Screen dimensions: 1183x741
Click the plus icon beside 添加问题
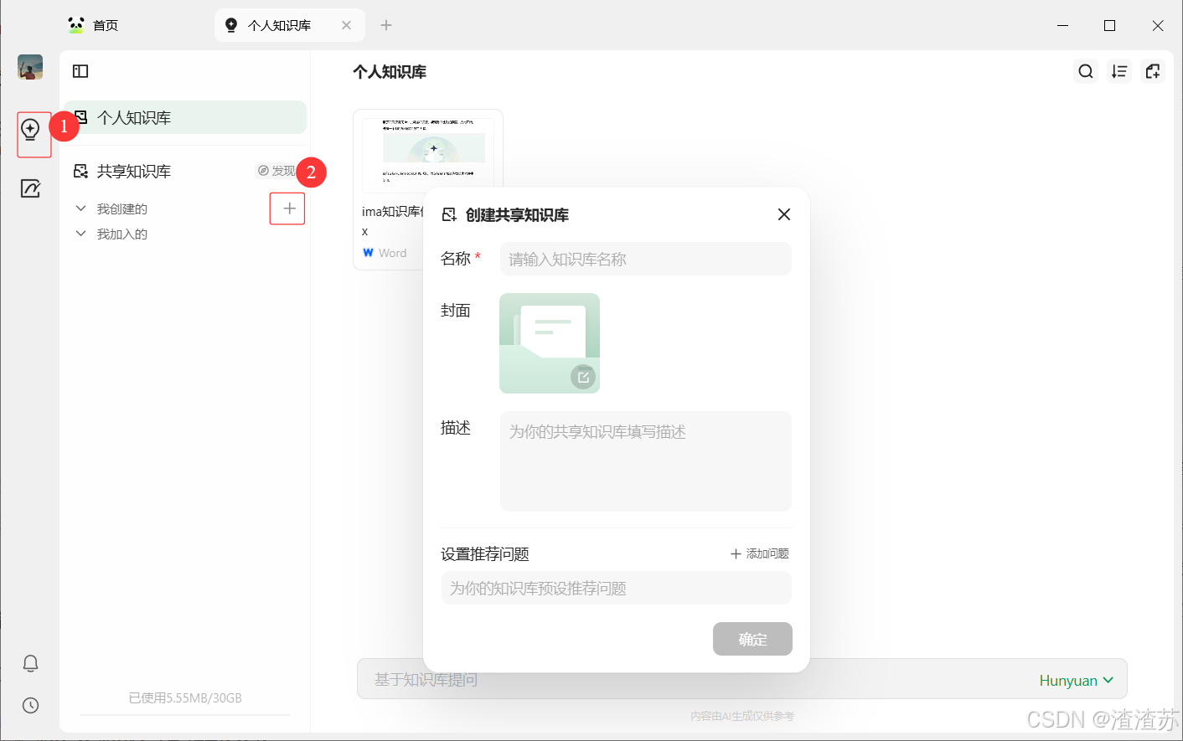point(735,553)
